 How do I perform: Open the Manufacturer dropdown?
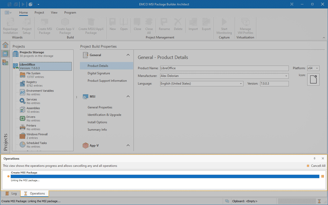[286, 76]
